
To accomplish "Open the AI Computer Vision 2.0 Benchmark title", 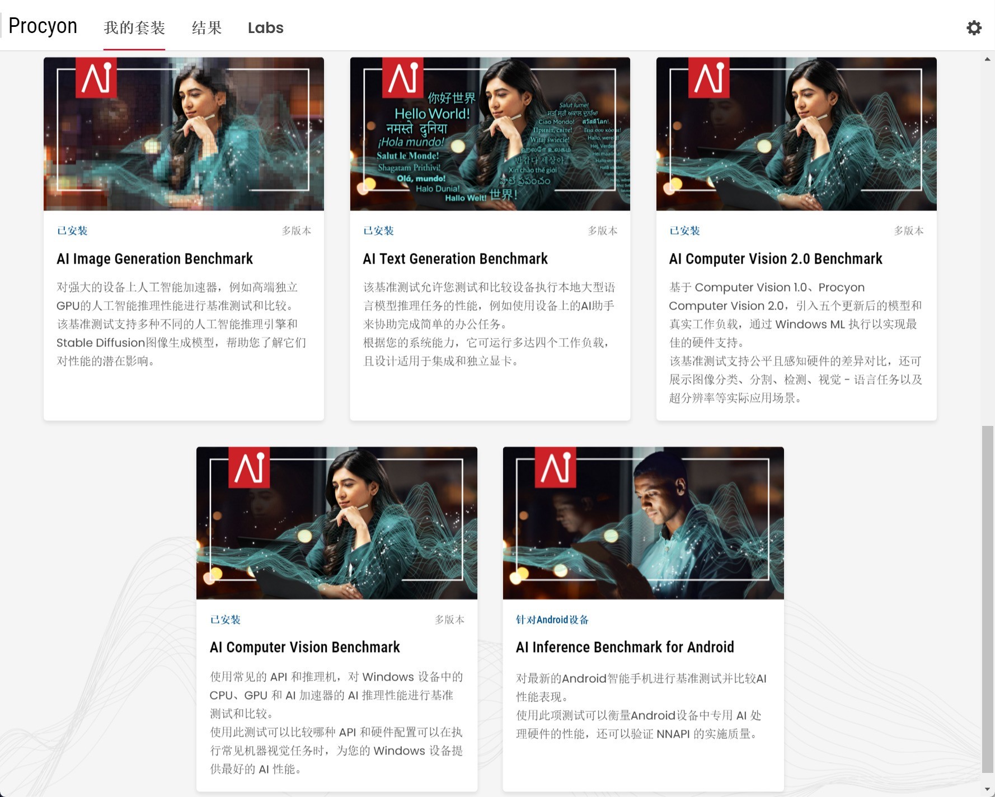I will click(x=776, y=259).
